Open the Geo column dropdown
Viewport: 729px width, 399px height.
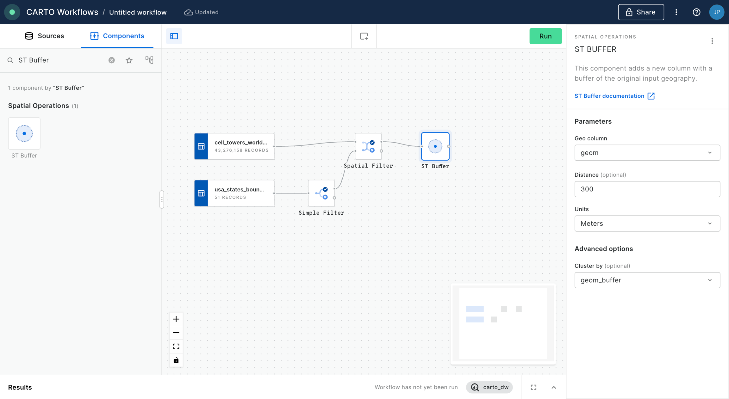[x=647, y=153]
